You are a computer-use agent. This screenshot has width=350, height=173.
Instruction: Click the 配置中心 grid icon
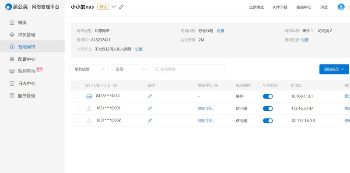point(12,59)
